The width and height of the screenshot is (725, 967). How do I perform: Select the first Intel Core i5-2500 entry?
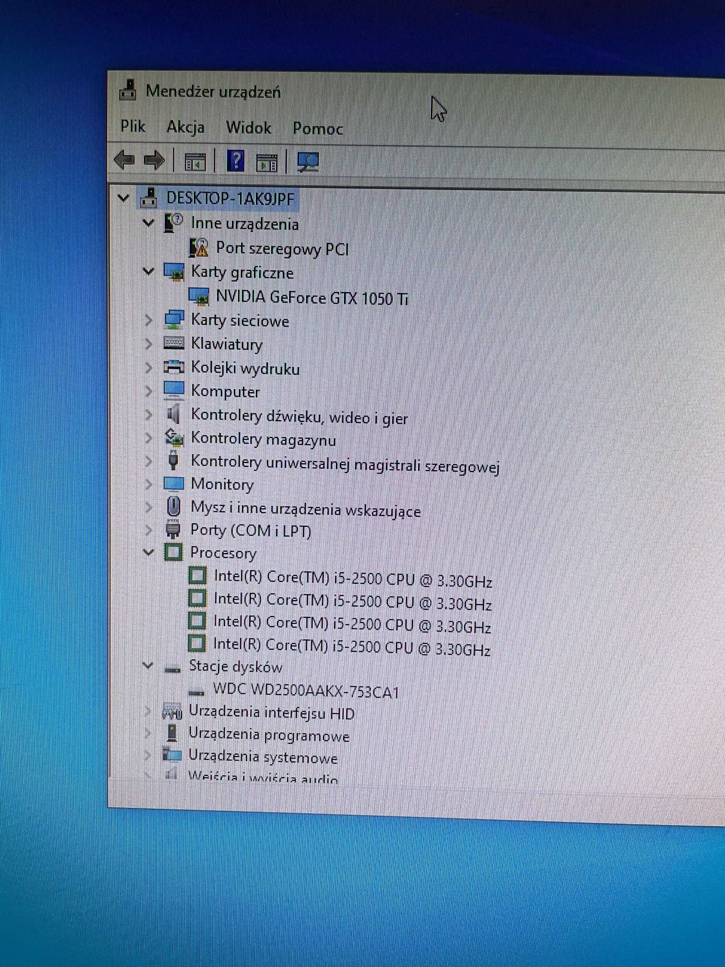pyautogui.click(x=353, y=579)
